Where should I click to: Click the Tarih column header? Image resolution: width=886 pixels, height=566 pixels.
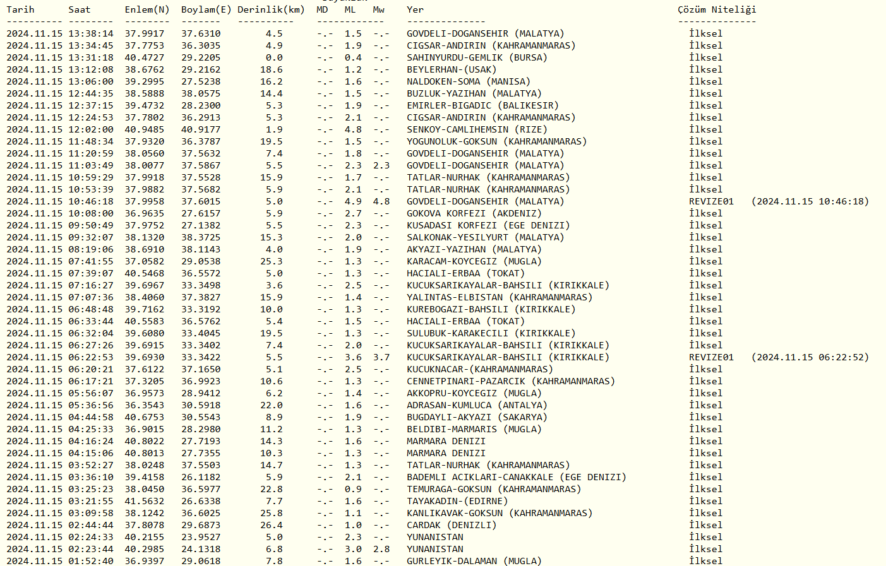(20, 9)
